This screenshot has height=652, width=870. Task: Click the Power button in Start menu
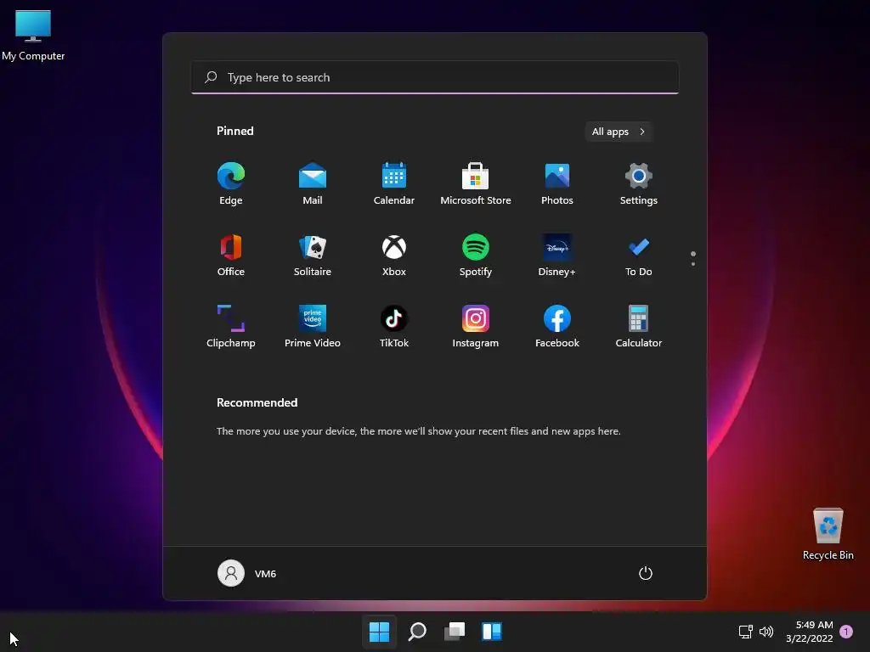[646, 573]
